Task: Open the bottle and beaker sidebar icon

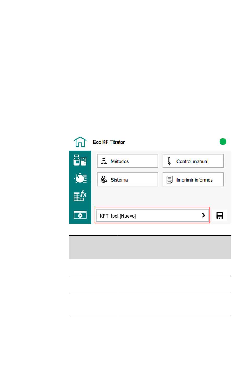Action: coord(80,160)
